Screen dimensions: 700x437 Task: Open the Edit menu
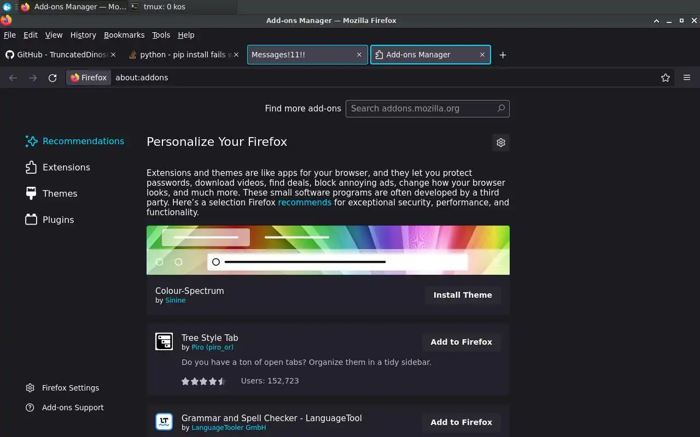(31, 35)
